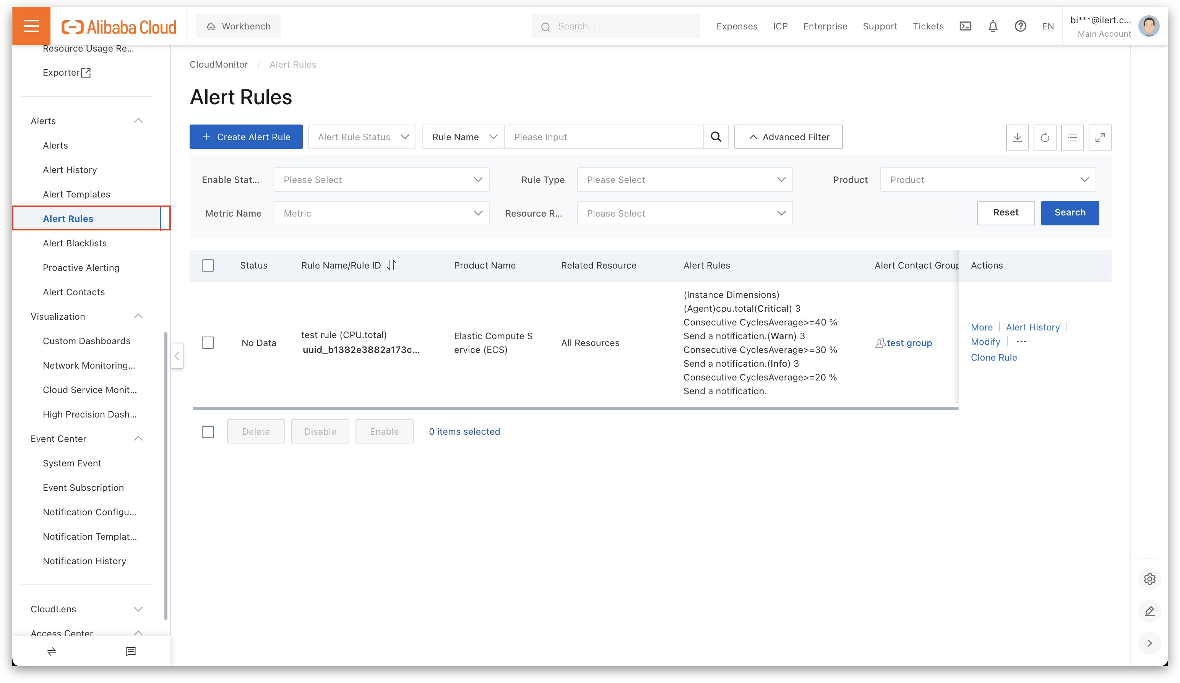Check the test rule row checkbox

point(208,342)
